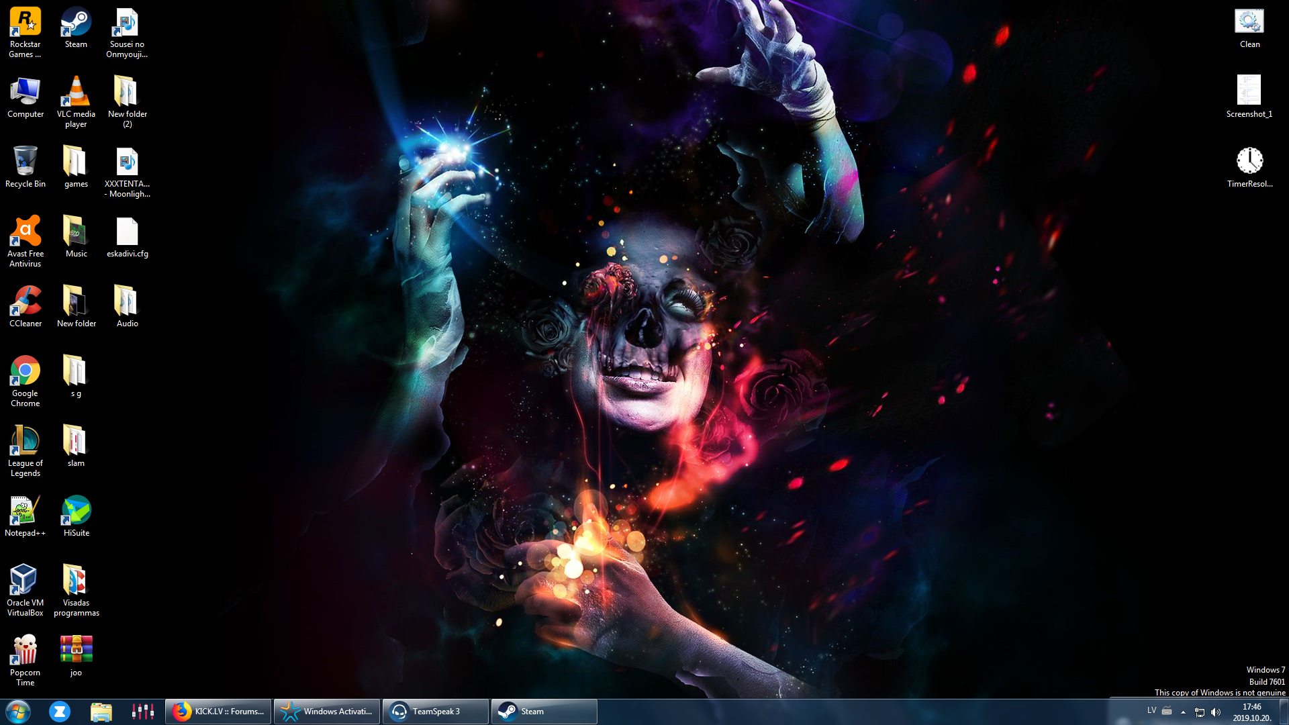Viewport: 1289px width, 725px height.
Task: Open the volume tray icon
Action: pos(1216,712)
